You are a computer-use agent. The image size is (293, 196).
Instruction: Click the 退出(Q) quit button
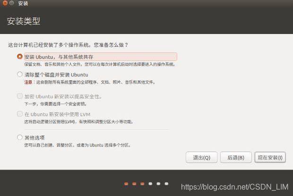(201, 157)
